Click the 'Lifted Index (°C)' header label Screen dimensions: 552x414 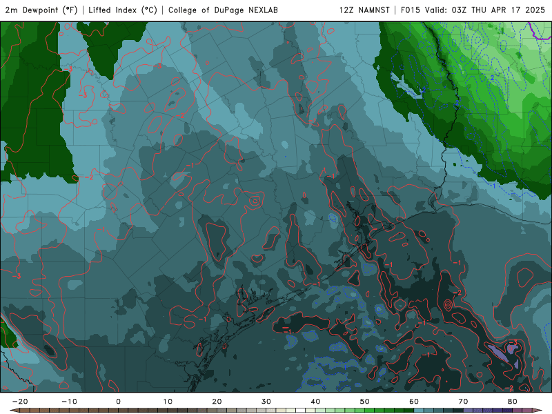click(x=123, y=10)
